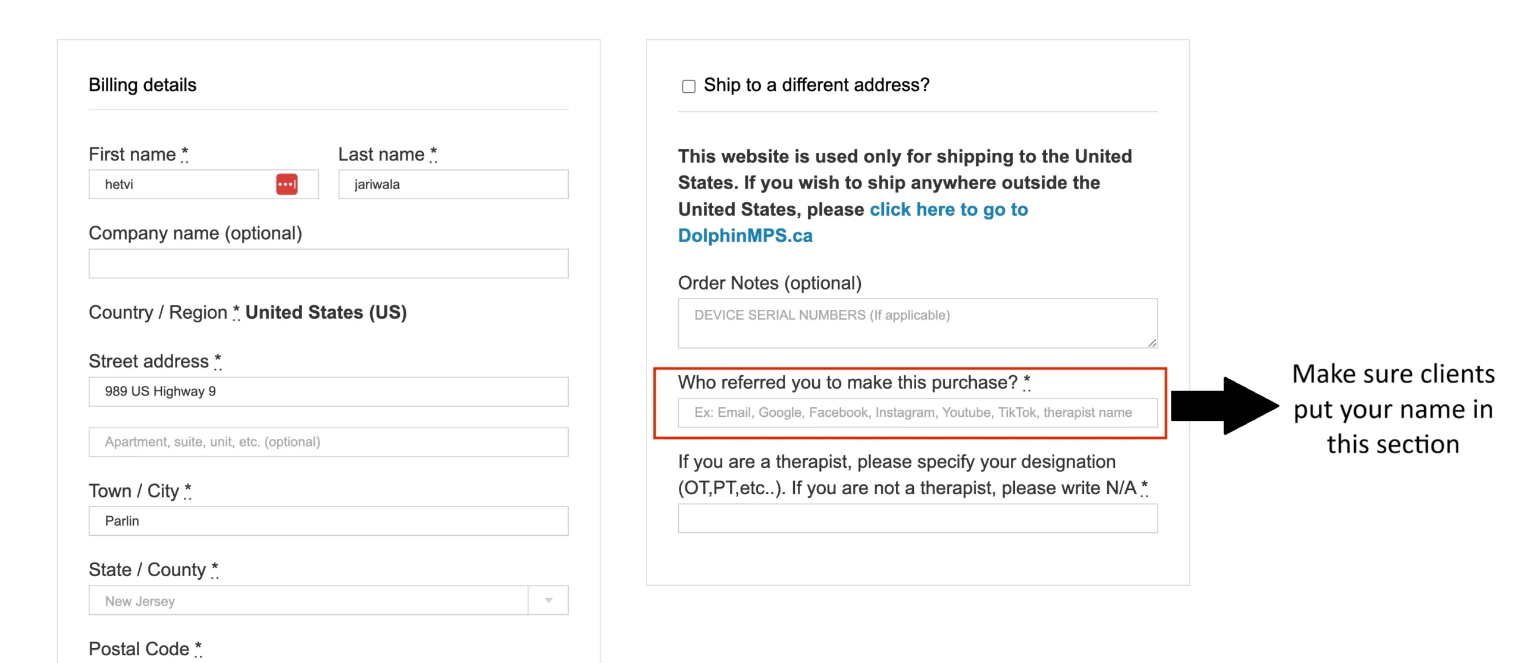Click the Order Notes resize handle
The image size is (1523, 663).
click(x=1152, y=343)
